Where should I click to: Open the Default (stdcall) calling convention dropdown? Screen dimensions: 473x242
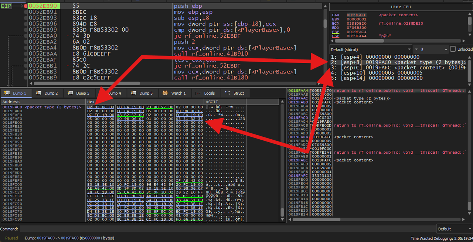[371, 49]
